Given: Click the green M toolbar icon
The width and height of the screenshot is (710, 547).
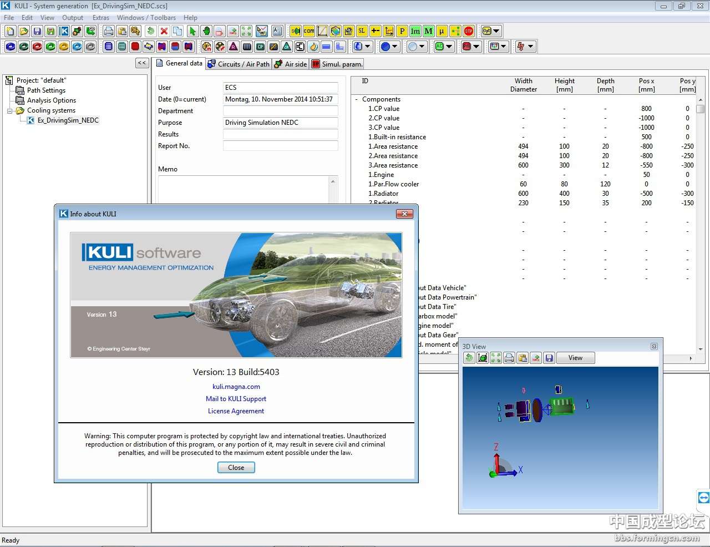Looking at the screenshot, I should click(x=428, y=31).
